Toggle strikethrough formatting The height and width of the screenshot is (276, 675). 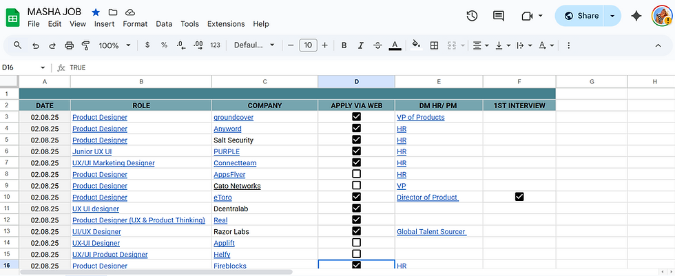coord(377,45)
